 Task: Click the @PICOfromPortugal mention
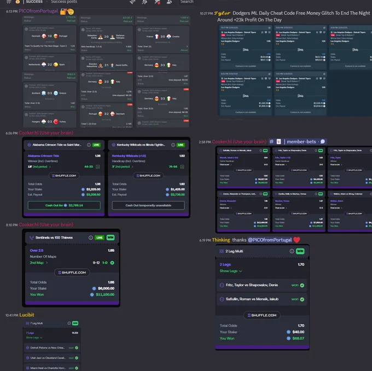pyautogui.click(x=270, y=240)
